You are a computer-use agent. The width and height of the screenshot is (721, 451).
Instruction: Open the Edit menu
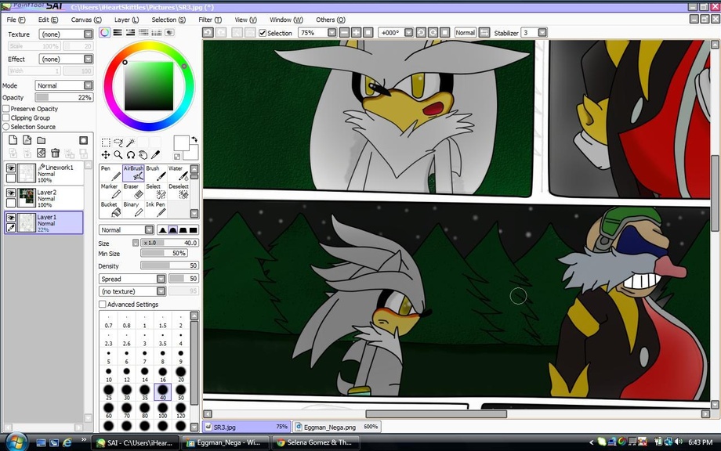click(x=49, y=20)
